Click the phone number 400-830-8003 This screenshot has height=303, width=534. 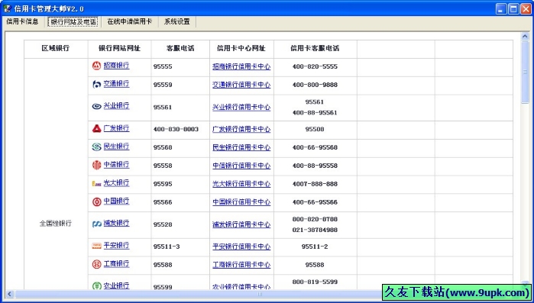pyautogui.click(x=176, y=130)
